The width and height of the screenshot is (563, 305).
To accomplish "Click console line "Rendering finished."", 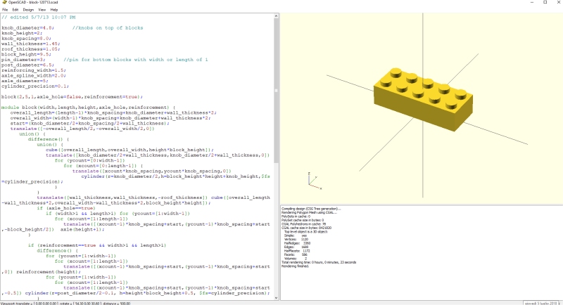I will coord(295,266).
